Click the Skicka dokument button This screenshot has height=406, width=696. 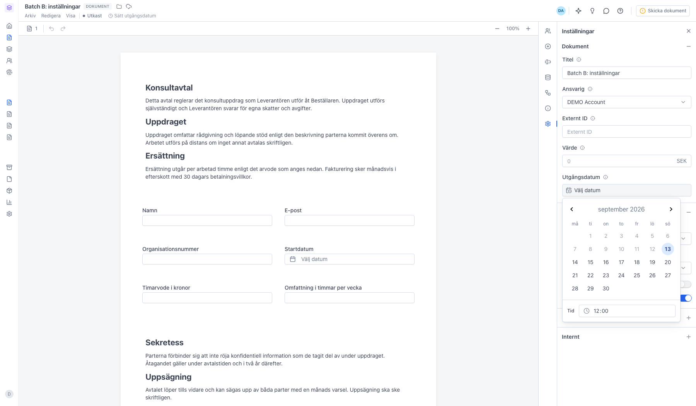click(663, 11)
